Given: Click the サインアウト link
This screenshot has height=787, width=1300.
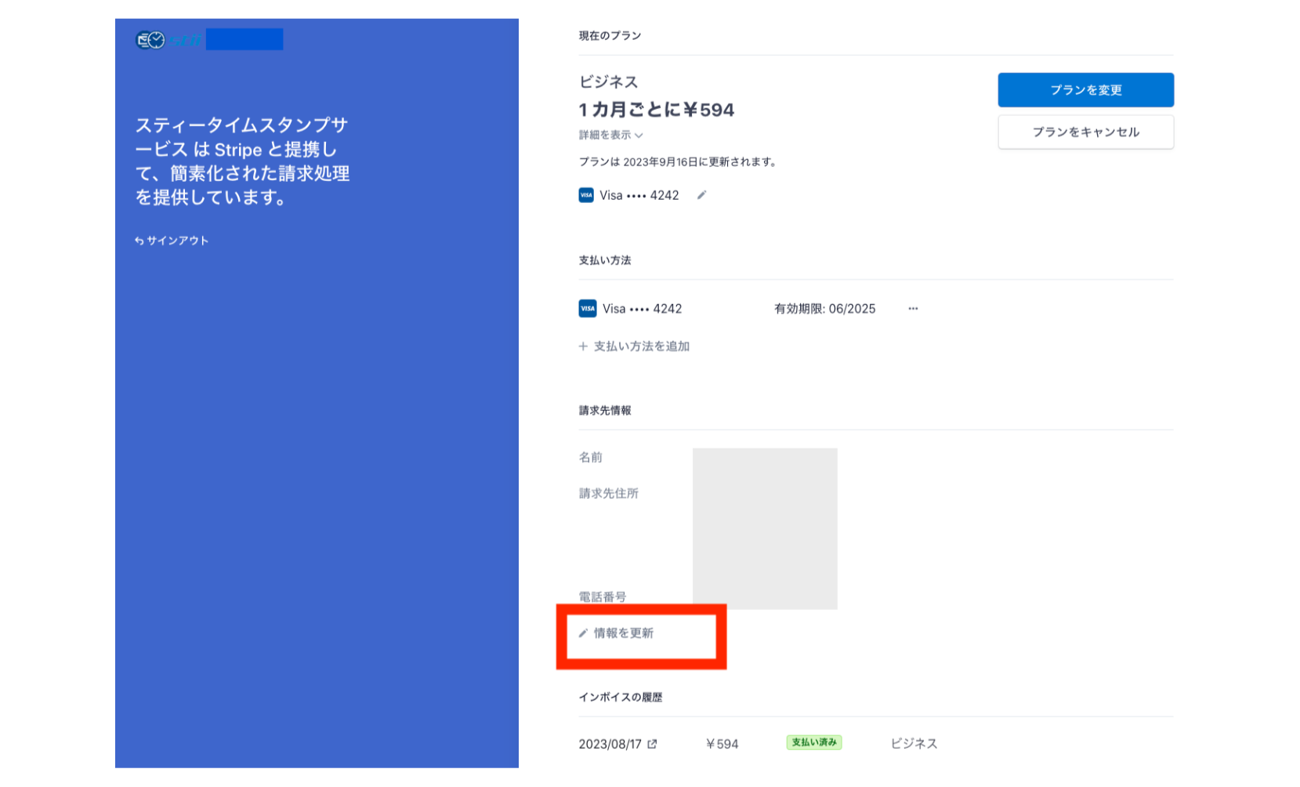Looking at the screenshot, I should click(177, 241).
